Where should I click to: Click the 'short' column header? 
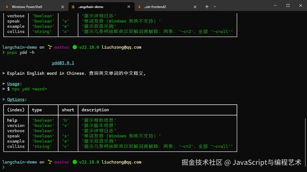pyautogui.click(x=68, y=110)
